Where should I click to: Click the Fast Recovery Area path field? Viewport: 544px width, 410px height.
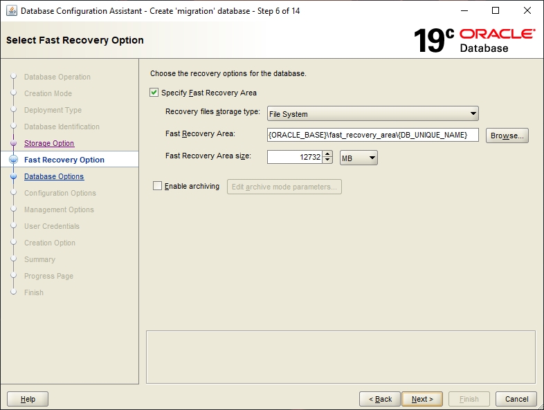tap(372, 135)
